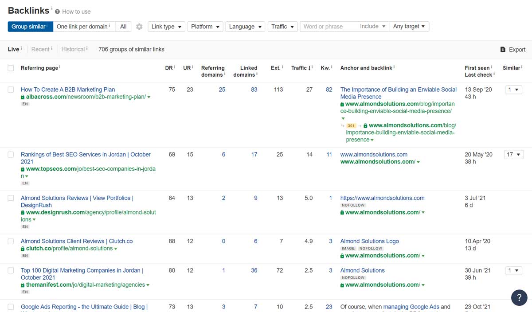The width and height of the screenshot is (532, 312).
Task: Click the managing Google Ads anchor link
Action: [x=411, y=307]
